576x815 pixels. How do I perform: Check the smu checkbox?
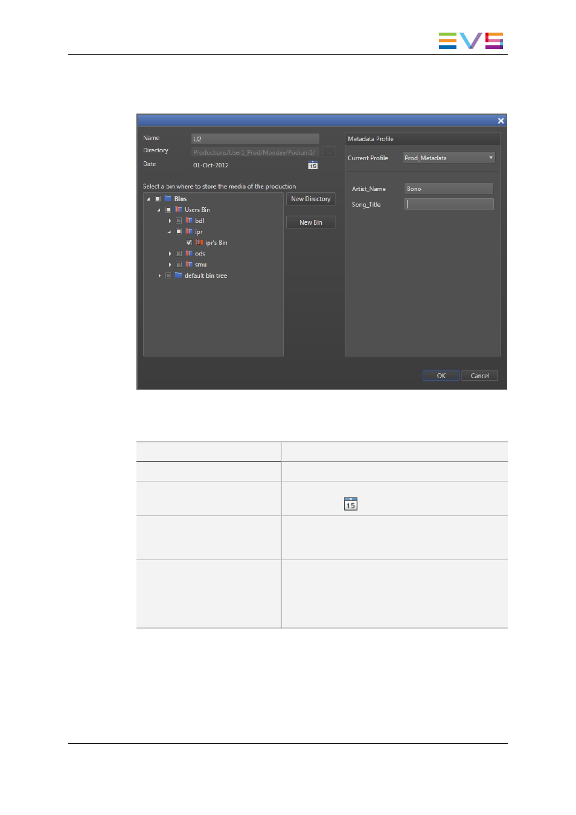coord(179,265)
